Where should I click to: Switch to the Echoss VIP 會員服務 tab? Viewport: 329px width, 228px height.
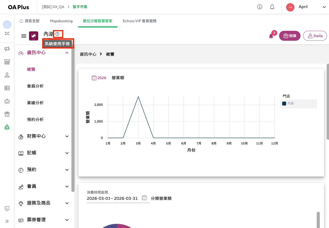pyautogui.click(x=140, y=21)
